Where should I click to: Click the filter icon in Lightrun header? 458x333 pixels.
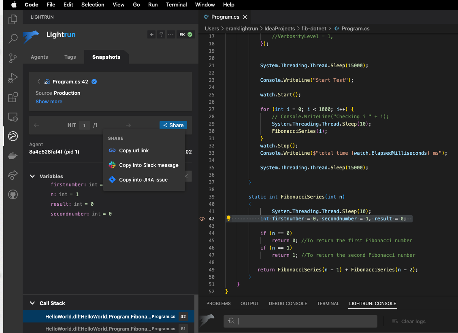point(161,35)
